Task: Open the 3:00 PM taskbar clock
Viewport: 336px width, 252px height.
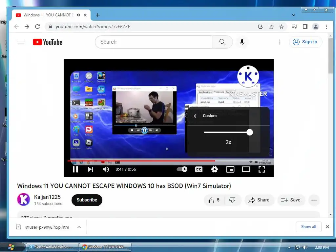Action: click(x=322, y=247)
